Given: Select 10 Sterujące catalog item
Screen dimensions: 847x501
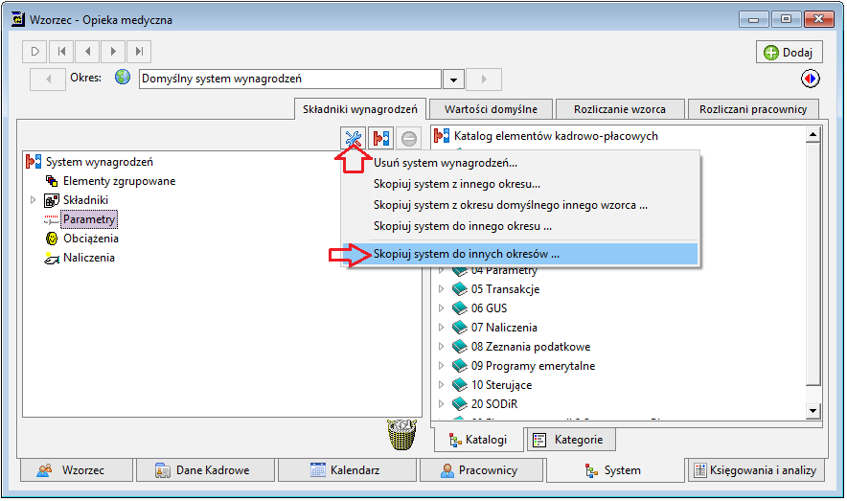Looking at the screenshot, I should 501,385.
